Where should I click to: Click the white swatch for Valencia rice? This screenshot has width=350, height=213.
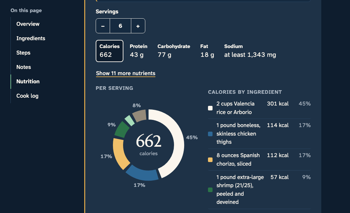[x=210, y=108]
